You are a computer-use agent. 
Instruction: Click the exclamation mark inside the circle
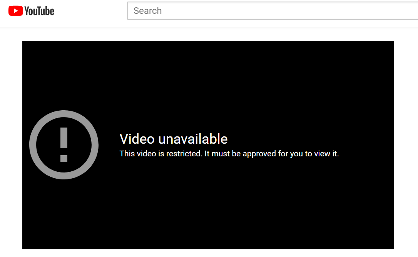(x=64, y=145)
